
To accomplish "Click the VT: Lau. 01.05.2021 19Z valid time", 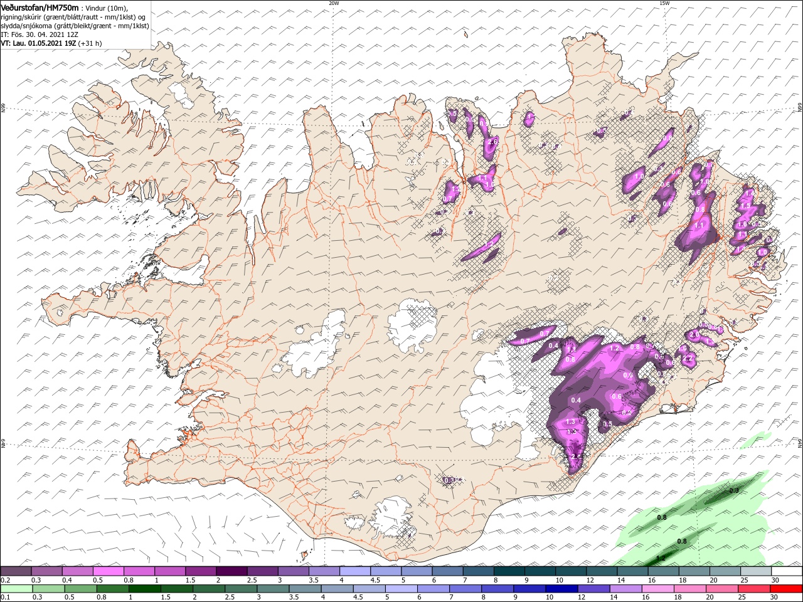I will click(x=38, y=44).
